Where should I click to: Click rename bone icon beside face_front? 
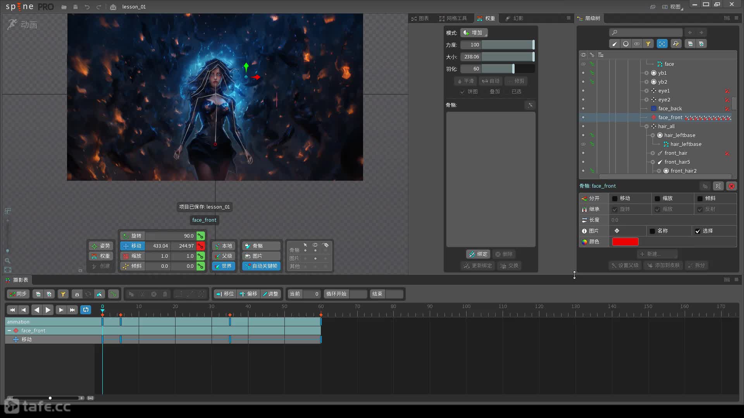point(718,186)
